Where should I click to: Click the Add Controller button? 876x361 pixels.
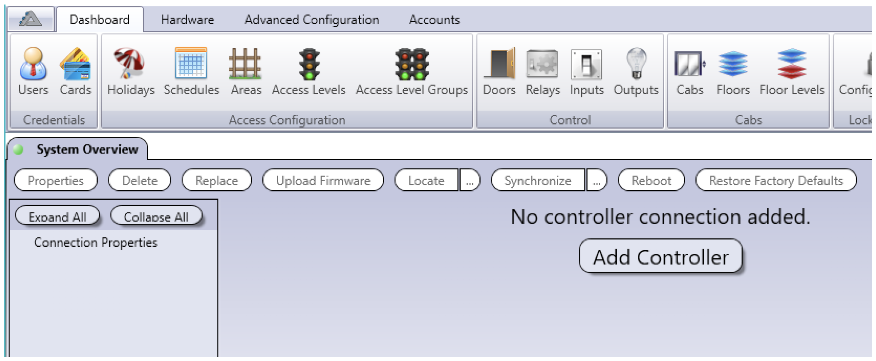point(661,256)
